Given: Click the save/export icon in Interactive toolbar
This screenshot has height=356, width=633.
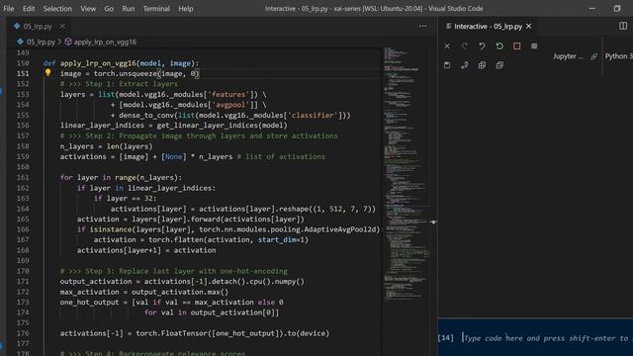Looking at the screenshot, I should point(447,65).
